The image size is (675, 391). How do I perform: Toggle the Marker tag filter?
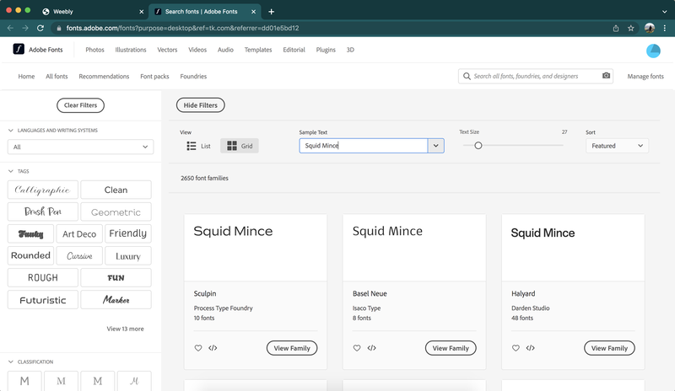[116, 299]
